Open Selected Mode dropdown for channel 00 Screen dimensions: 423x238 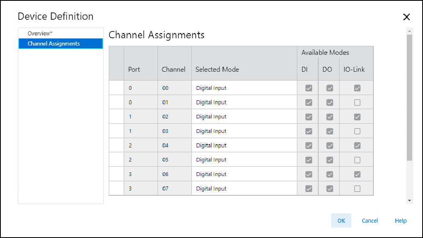pos(244,88)
